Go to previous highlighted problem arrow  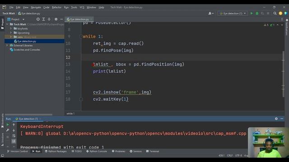(x=278, y=25)
